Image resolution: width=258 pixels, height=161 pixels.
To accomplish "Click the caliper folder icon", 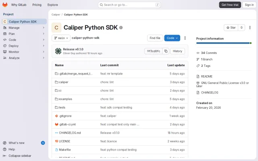I will pyautogui.click(x=56, y=82).
